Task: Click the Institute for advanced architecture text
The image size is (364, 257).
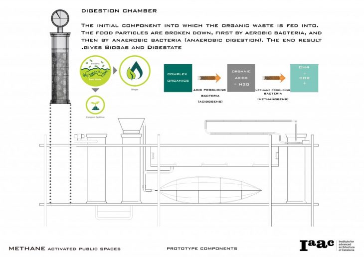Action: (348, 245)
